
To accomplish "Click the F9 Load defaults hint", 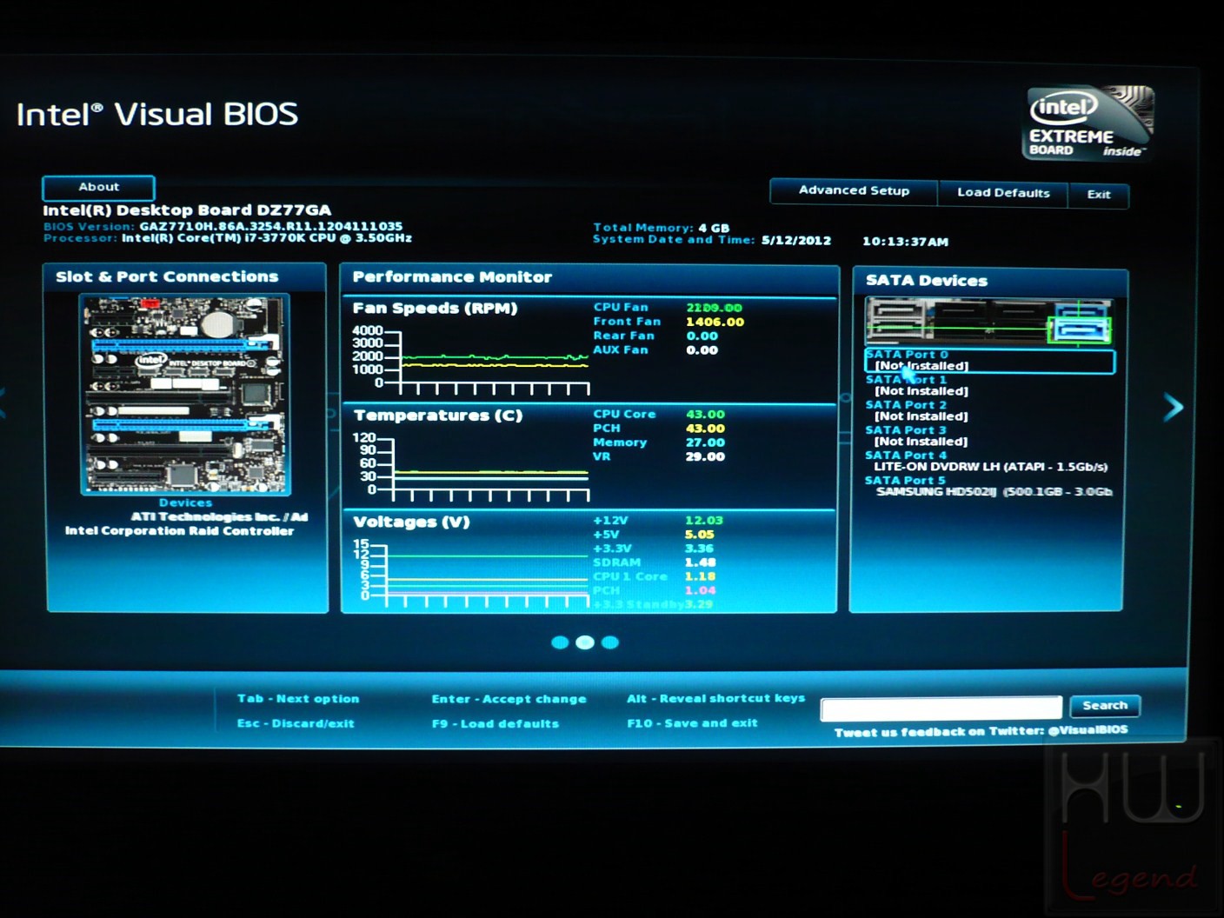I will pos(496,724).
